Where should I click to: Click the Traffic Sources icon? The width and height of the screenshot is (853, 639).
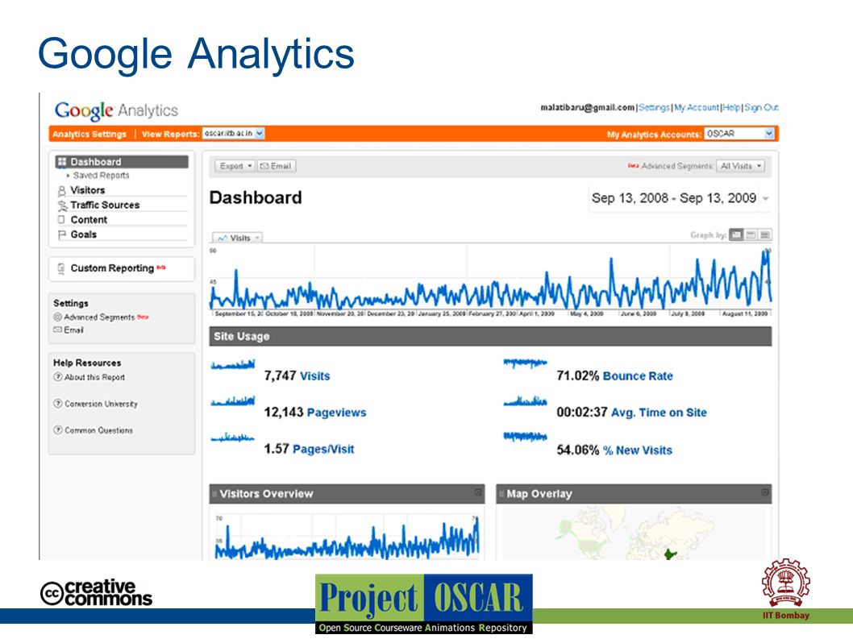click(63, 205)
